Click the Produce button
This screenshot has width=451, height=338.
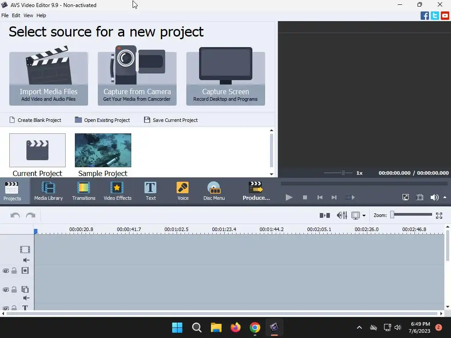(256, 191)
